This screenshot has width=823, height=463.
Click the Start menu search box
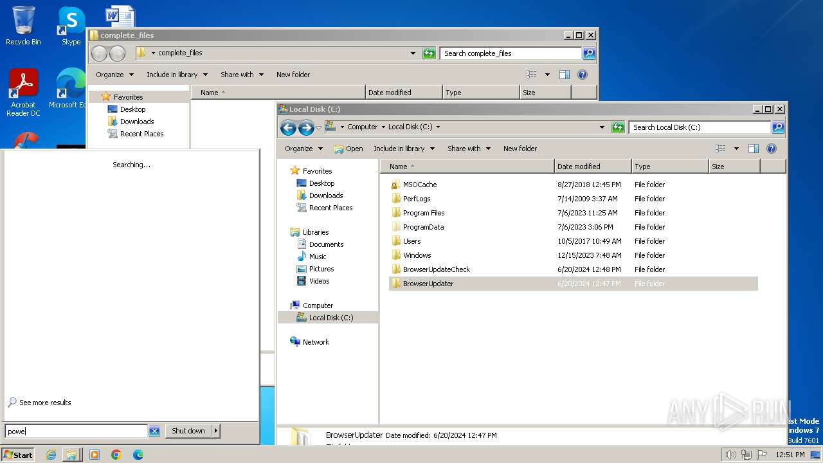tap(76, 431)
